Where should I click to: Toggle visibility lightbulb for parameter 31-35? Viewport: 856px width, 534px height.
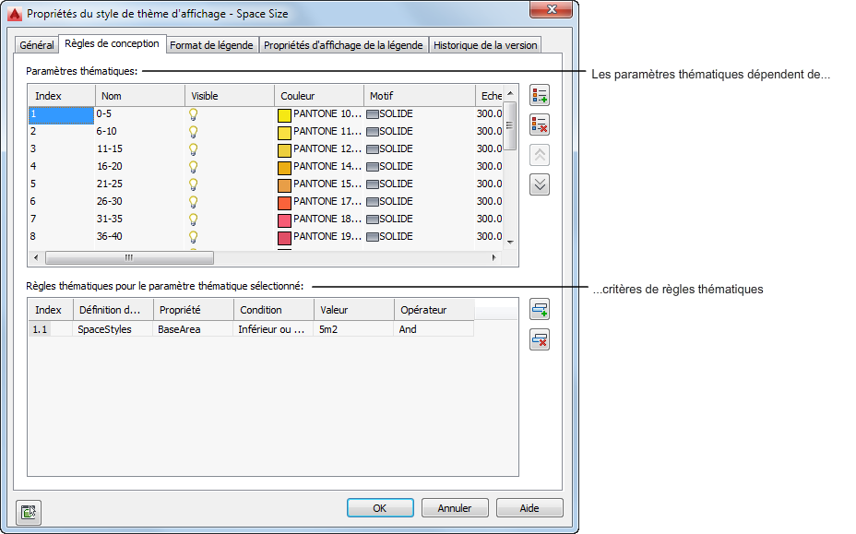pyautogui.click(x=194, y=219)
